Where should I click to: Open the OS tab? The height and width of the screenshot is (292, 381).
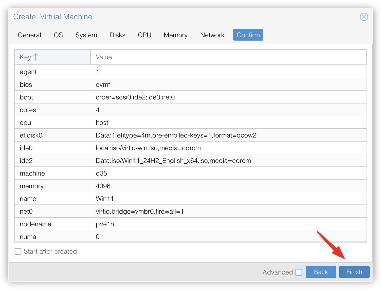[x=58, y=35]
